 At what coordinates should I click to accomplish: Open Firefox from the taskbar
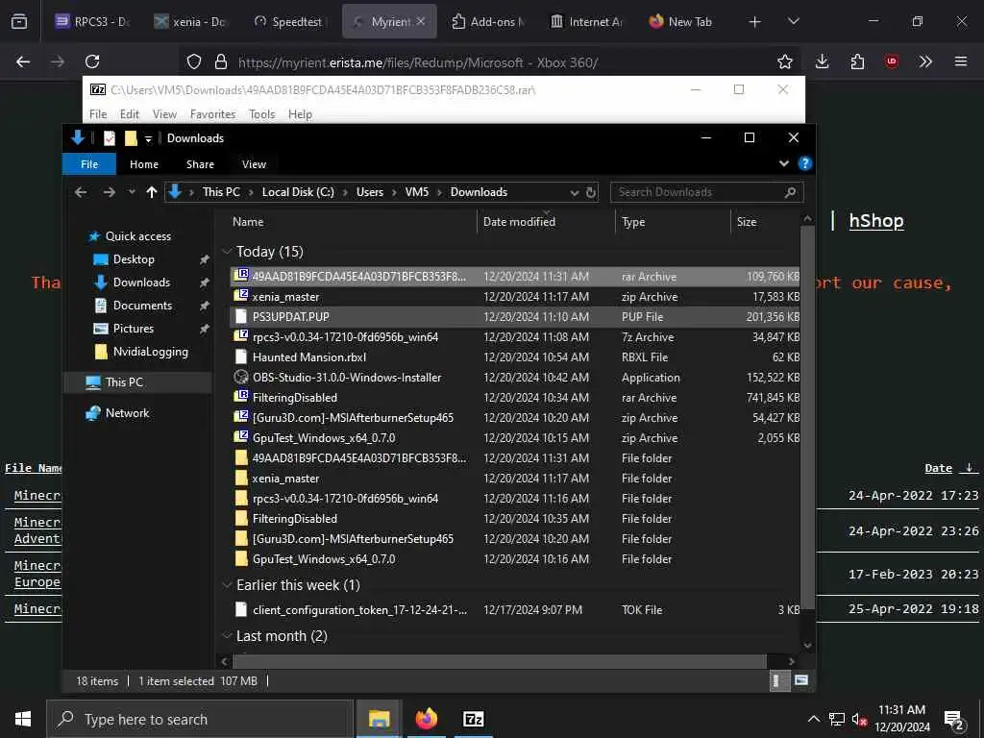click(x=426, y=719)
